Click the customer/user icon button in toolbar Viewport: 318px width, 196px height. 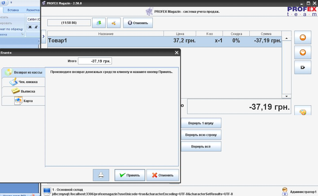pyautogui.click(x=99, y=23)
